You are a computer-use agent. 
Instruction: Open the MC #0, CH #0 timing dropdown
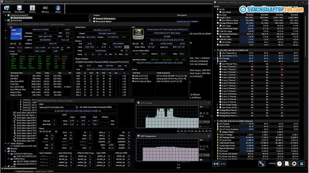[x=56, y=131]
